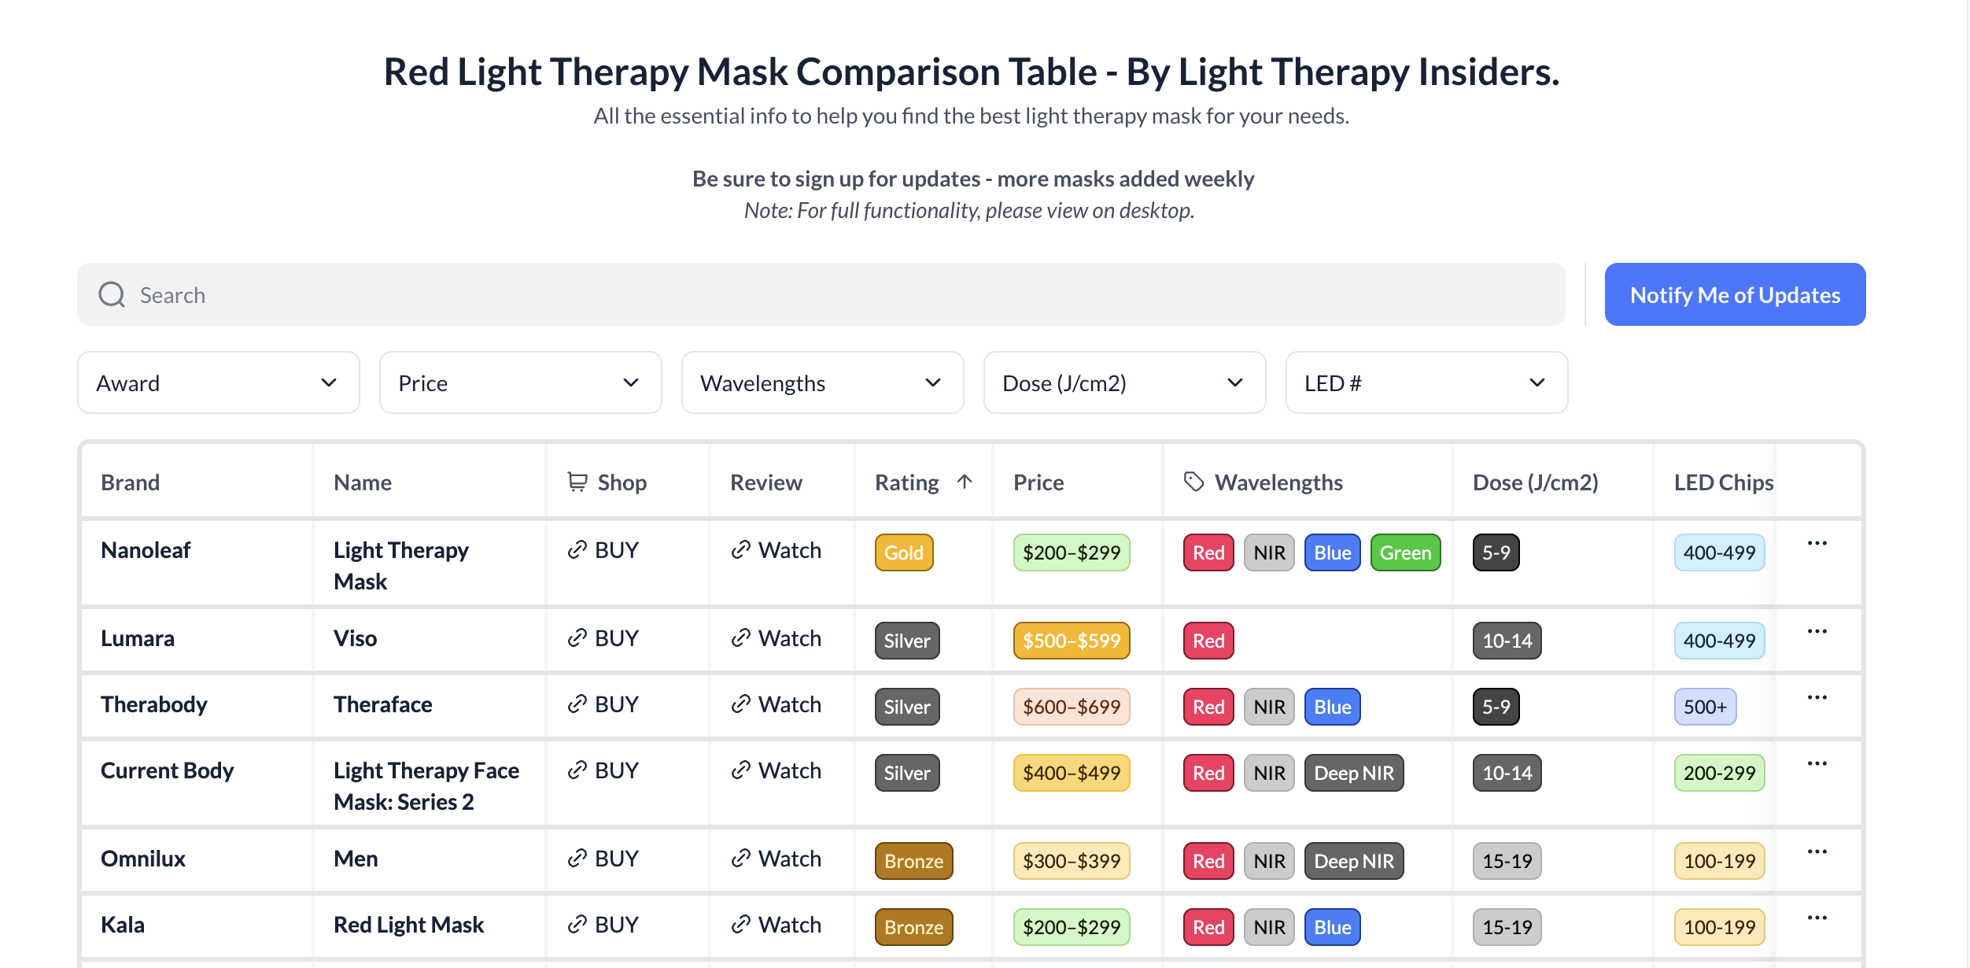Open the three-dots menu for Lumara row
This screenshot has width=1970, height=968.
pos(1817,632)
